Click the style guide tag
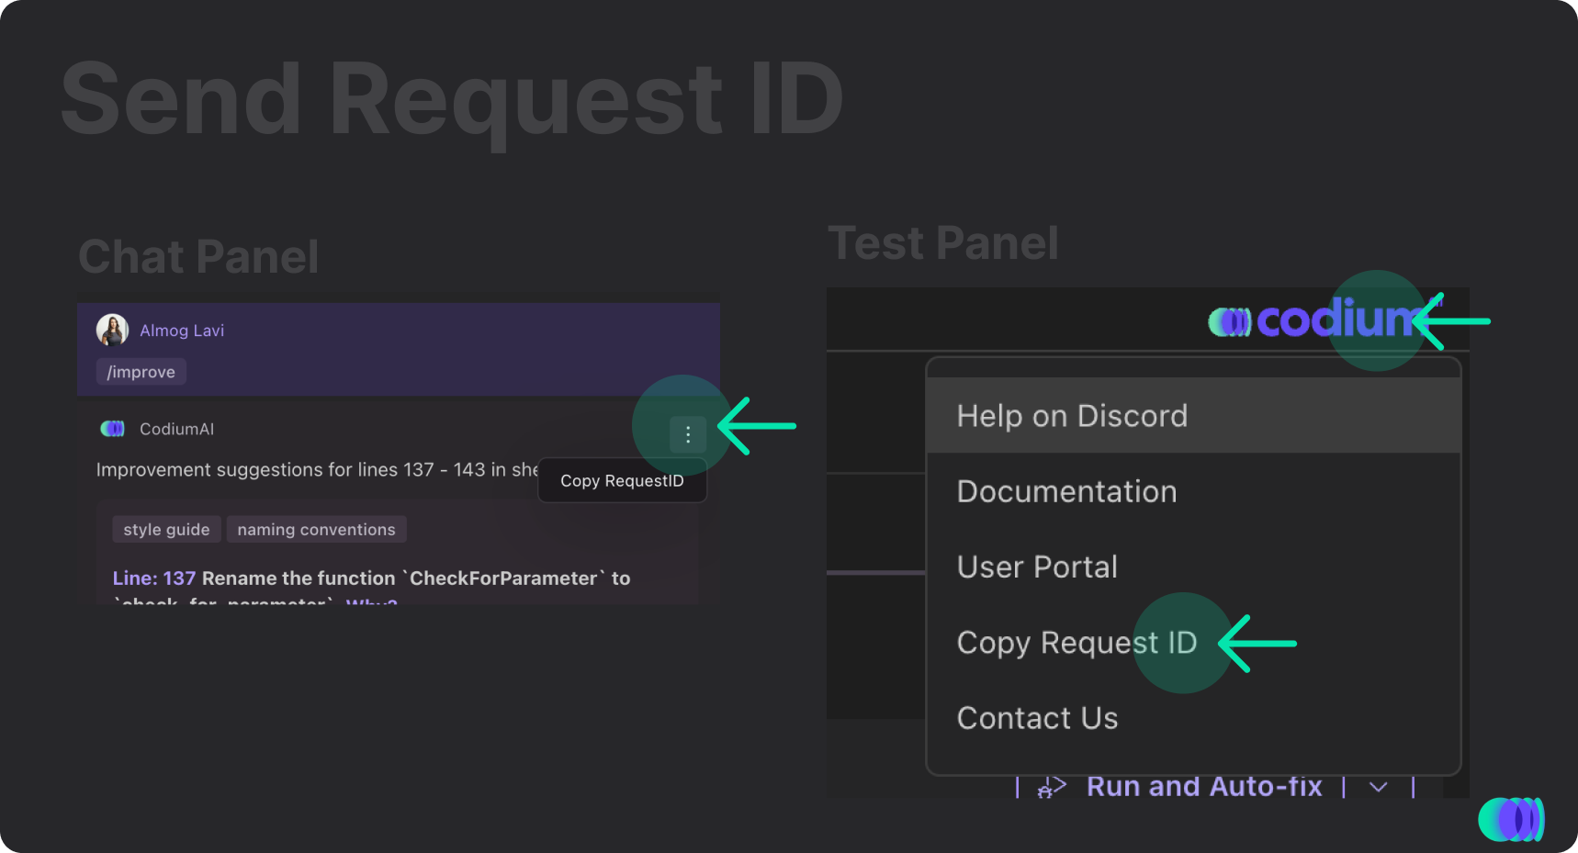 click(166, 530)
